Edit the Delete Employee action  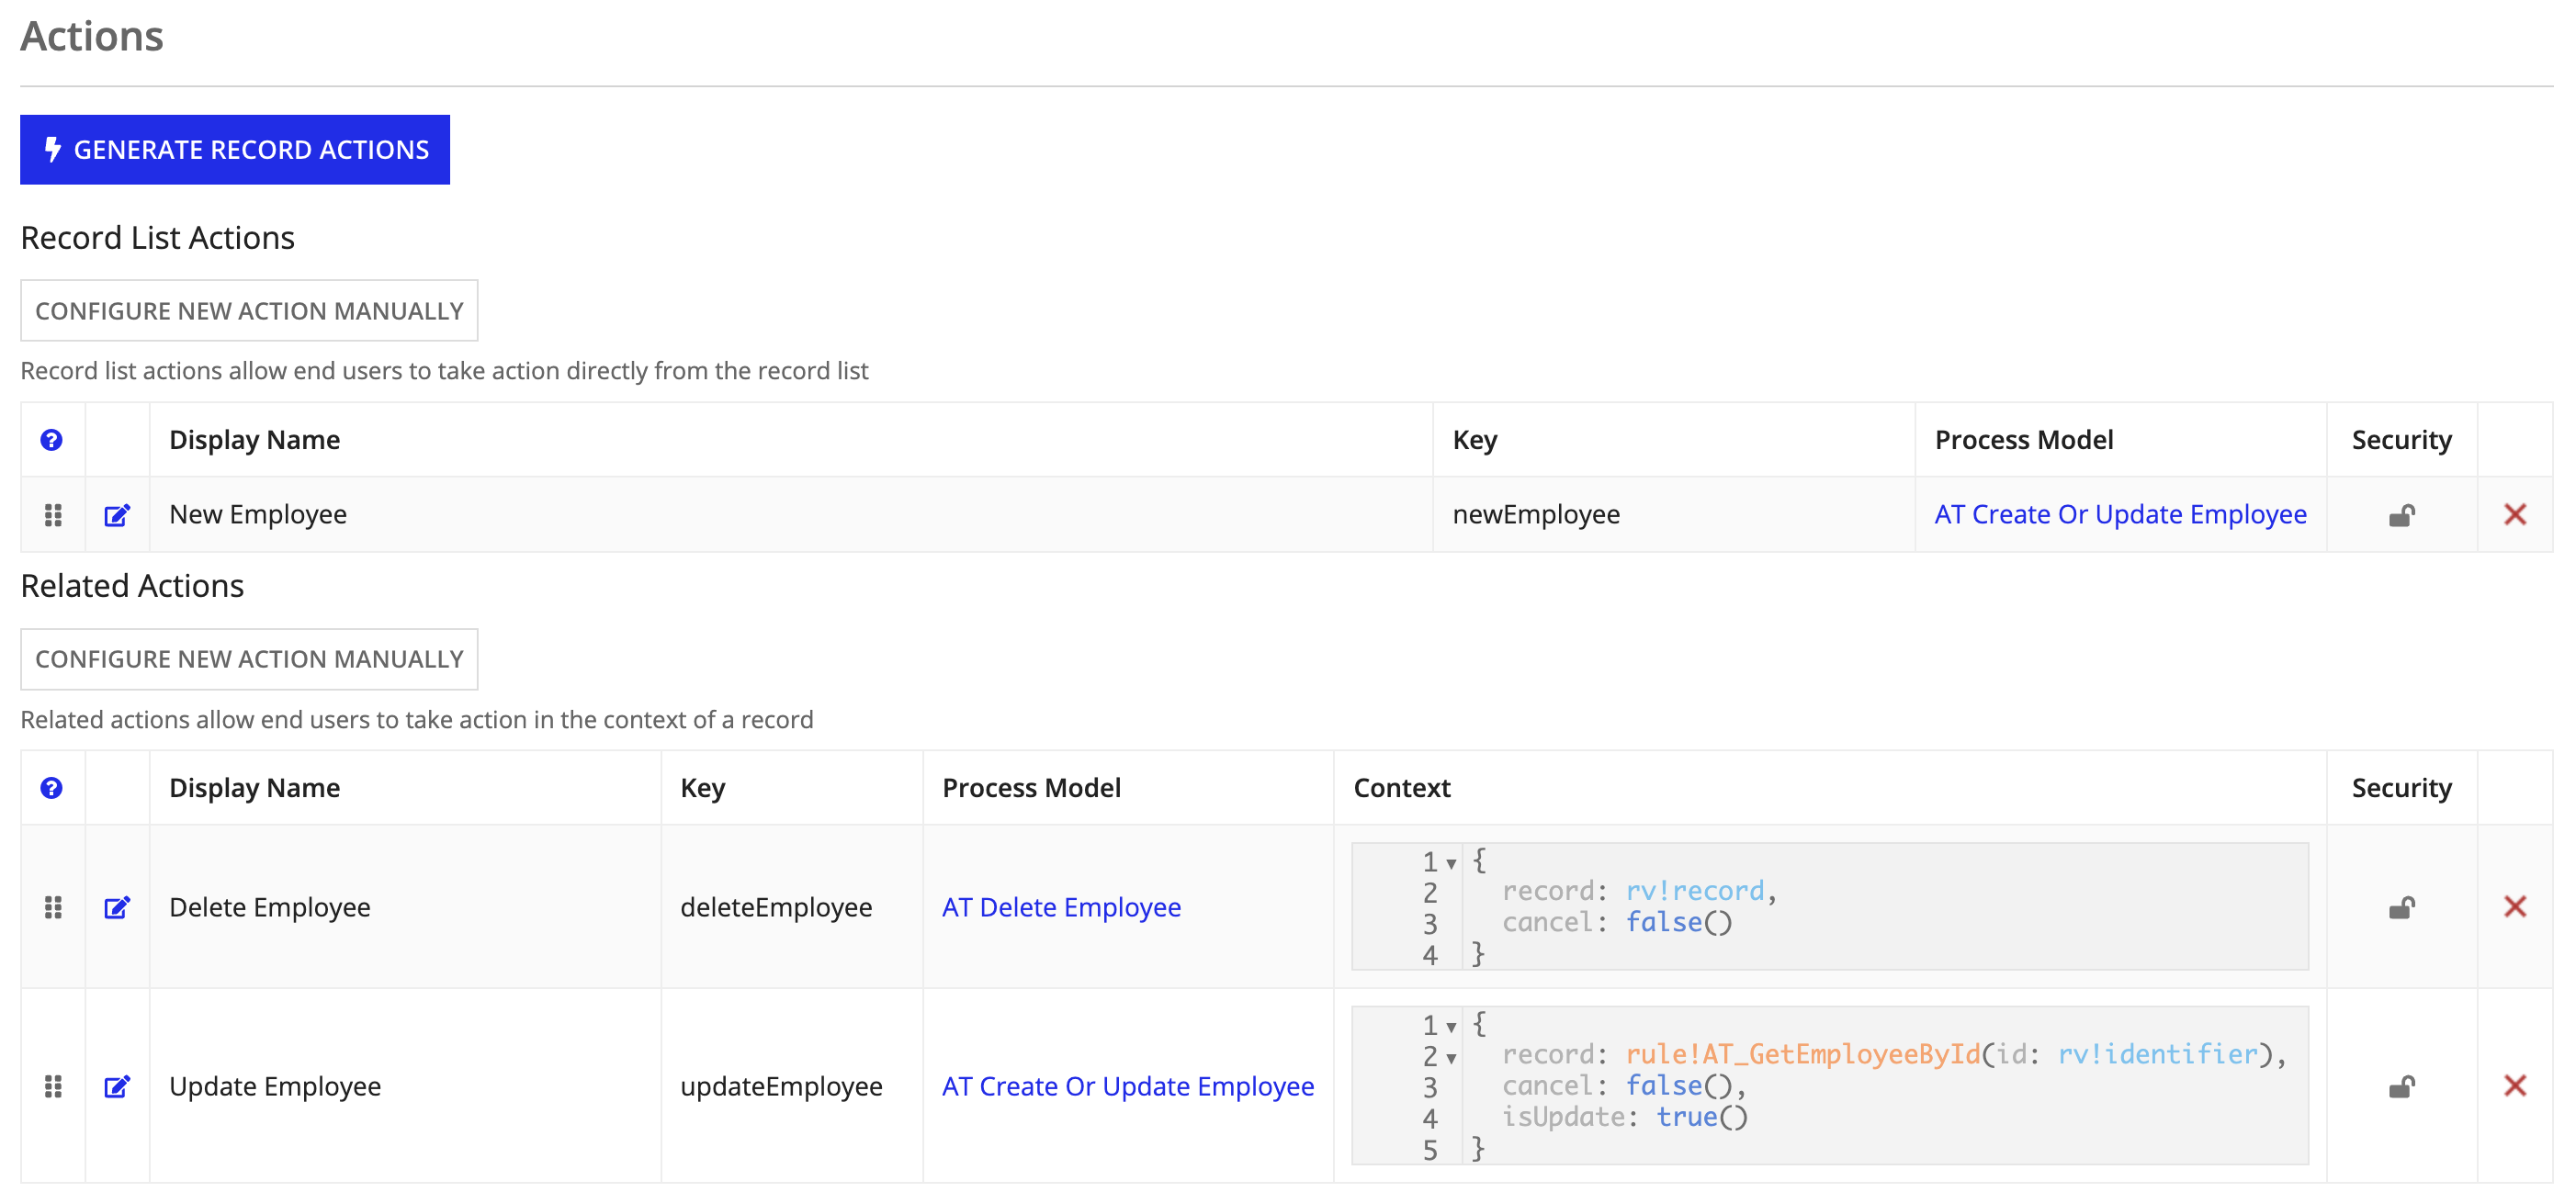117,907
